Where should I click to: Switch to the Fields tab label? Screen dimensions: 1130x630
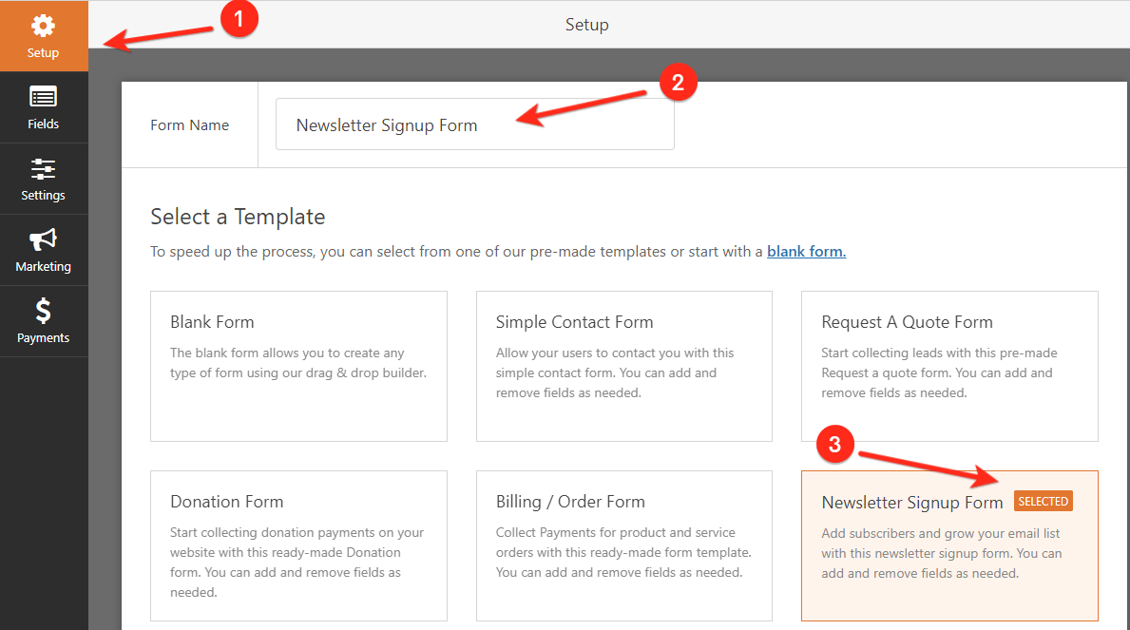(43, 124)
